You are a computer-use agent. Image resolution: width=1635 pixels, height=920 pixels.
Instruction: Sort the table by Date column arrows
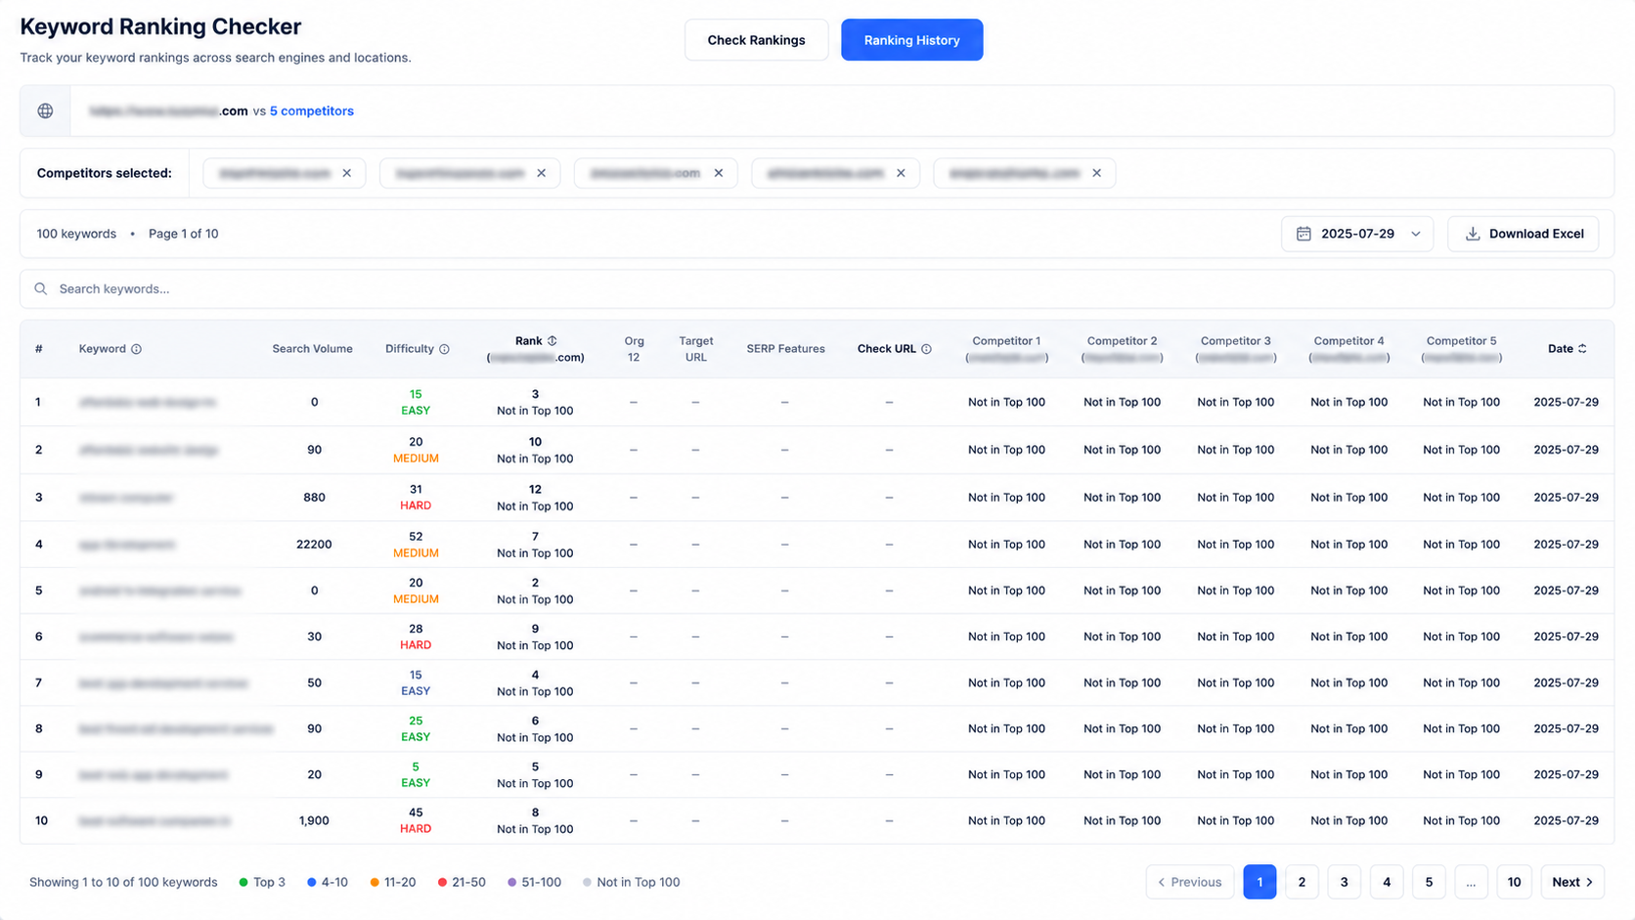(1582, 349)
